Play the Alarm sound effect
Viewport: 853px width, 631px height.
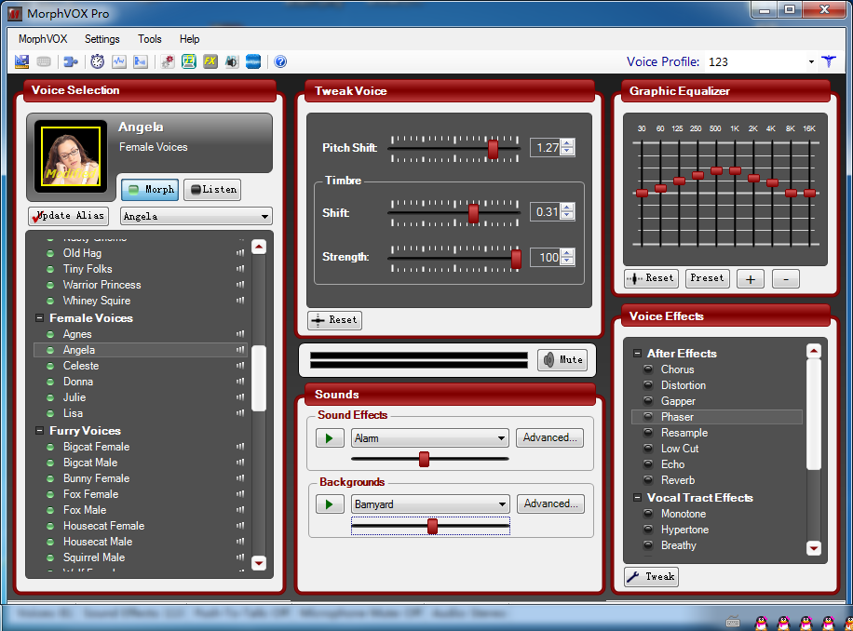point(330,438)
